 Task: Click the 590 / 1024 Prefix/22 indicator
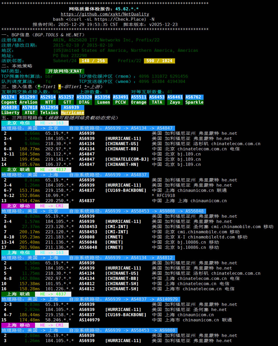[159, 61]
